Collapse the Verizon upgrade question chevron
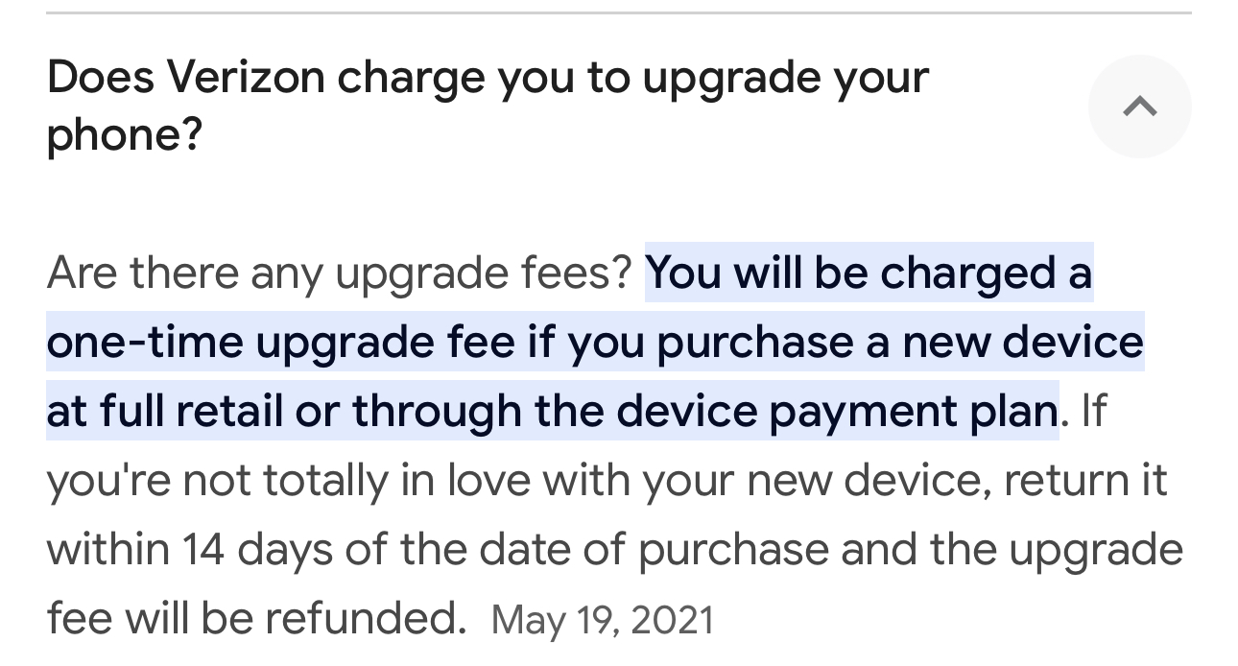The width and height of the screenshot is (1238, 666). point(1139,107)
